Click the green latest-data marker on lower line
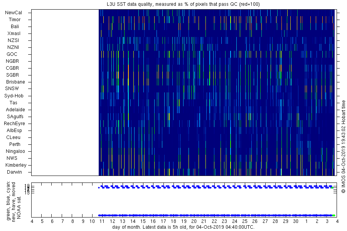The image size is (347, 231). [334, 215]
